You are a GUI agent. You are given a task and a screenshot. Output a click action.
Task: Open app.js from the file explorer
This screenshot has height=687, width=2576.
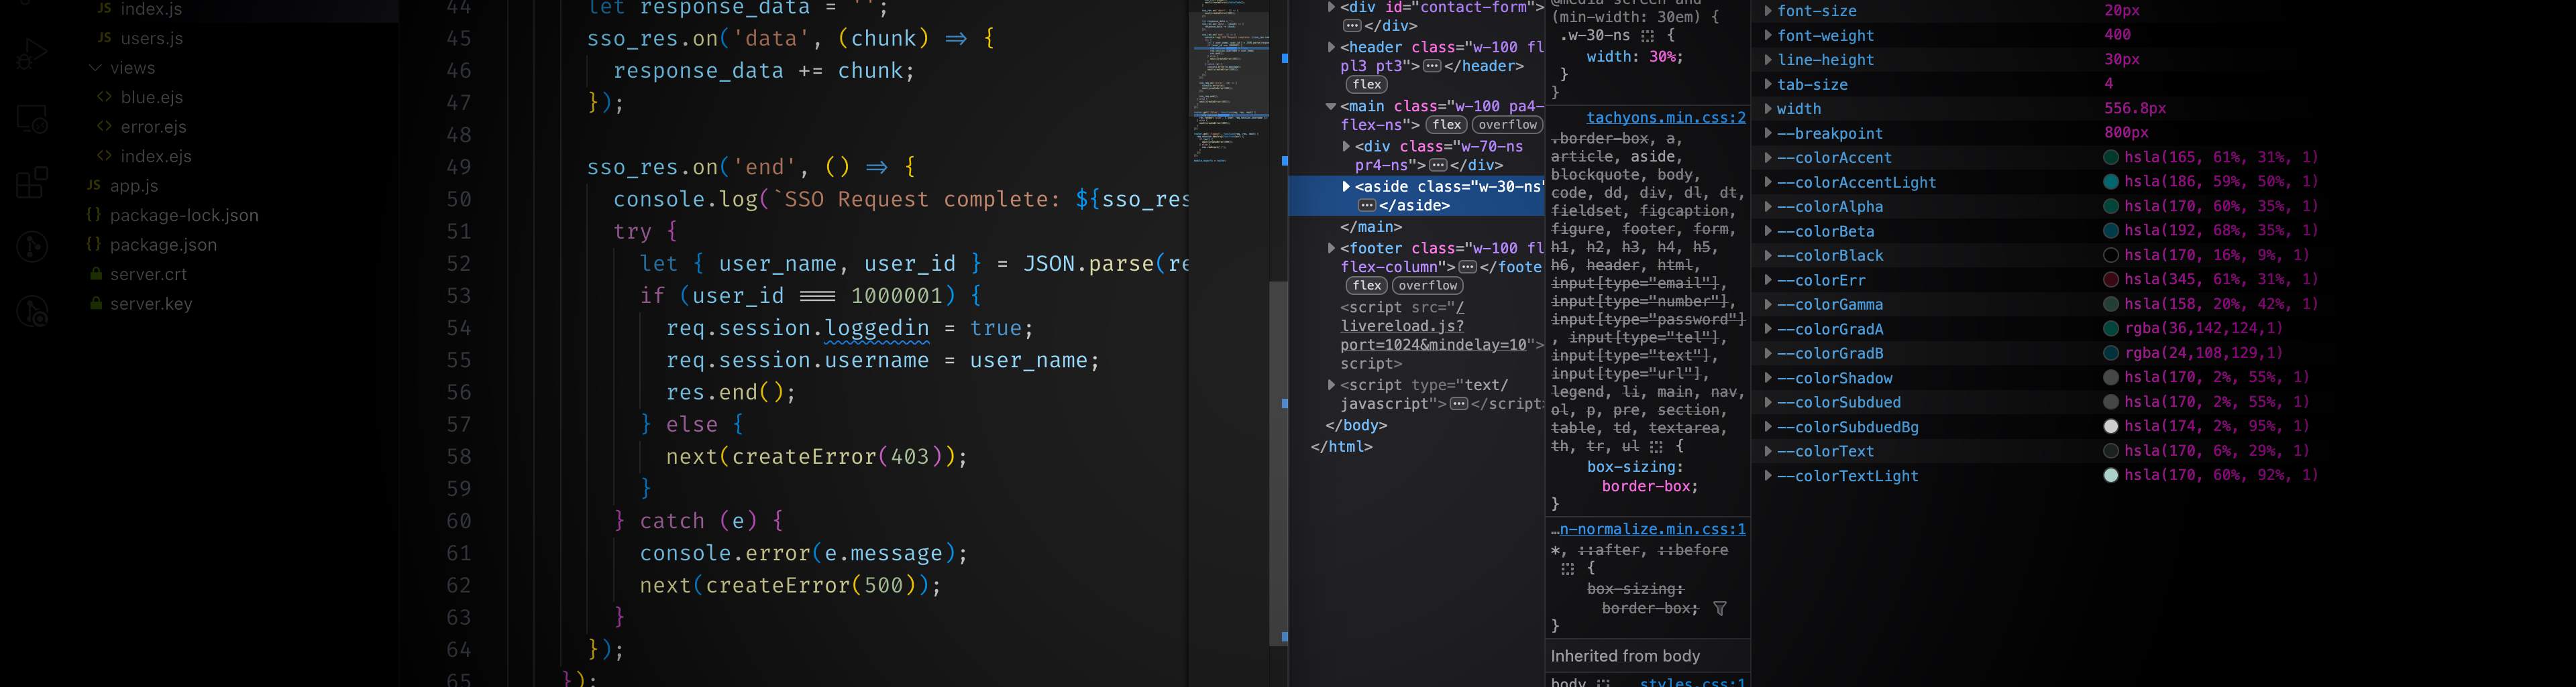pos(134,186)
